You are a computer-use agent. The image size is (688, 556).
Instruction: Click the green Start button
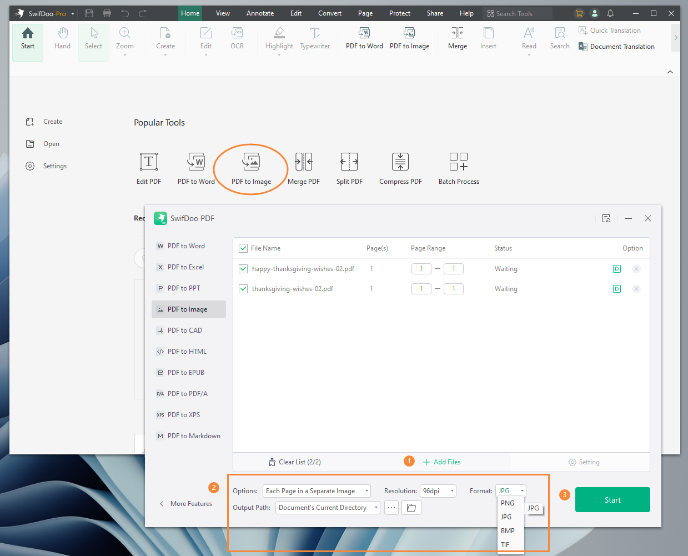612,500
